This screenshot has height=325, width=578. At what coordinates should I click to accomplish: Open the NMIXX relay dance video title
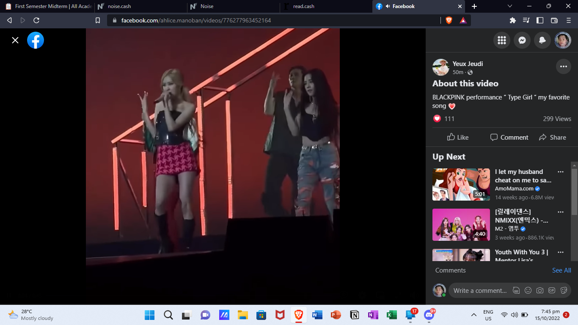522,216
